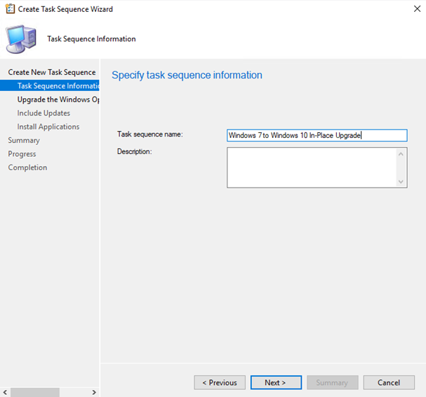Click sidebar scroll left arrow
This screenshot has width=426, height=397.
click(5, 392)
